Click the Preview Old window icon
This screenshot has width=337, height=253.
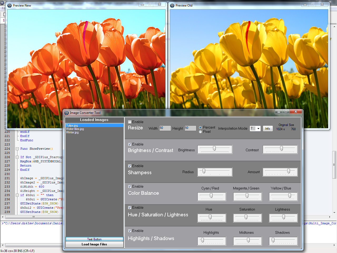tap(172, 6)
